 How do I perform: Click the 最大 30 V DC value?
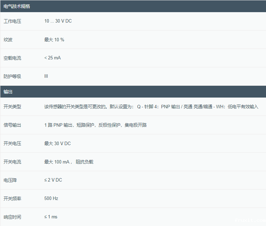(57, 143)
